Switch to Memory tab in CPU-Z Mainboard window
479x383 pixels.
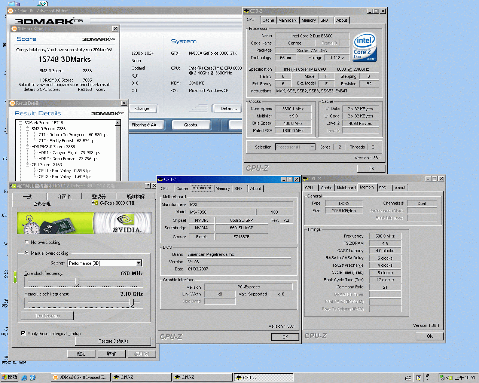coord(223,189)
